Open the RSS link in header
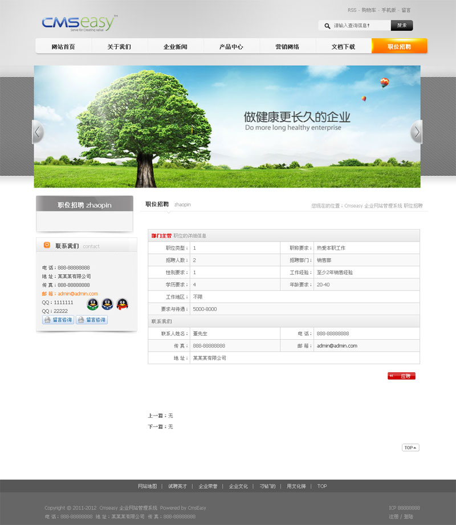456x525 pixels. pos(352,10)
